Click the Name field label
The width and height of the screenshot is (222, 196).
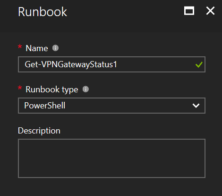click(x=37, y=48)
